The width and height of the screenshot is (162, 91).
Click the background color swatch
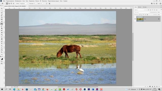click(2, 59)
